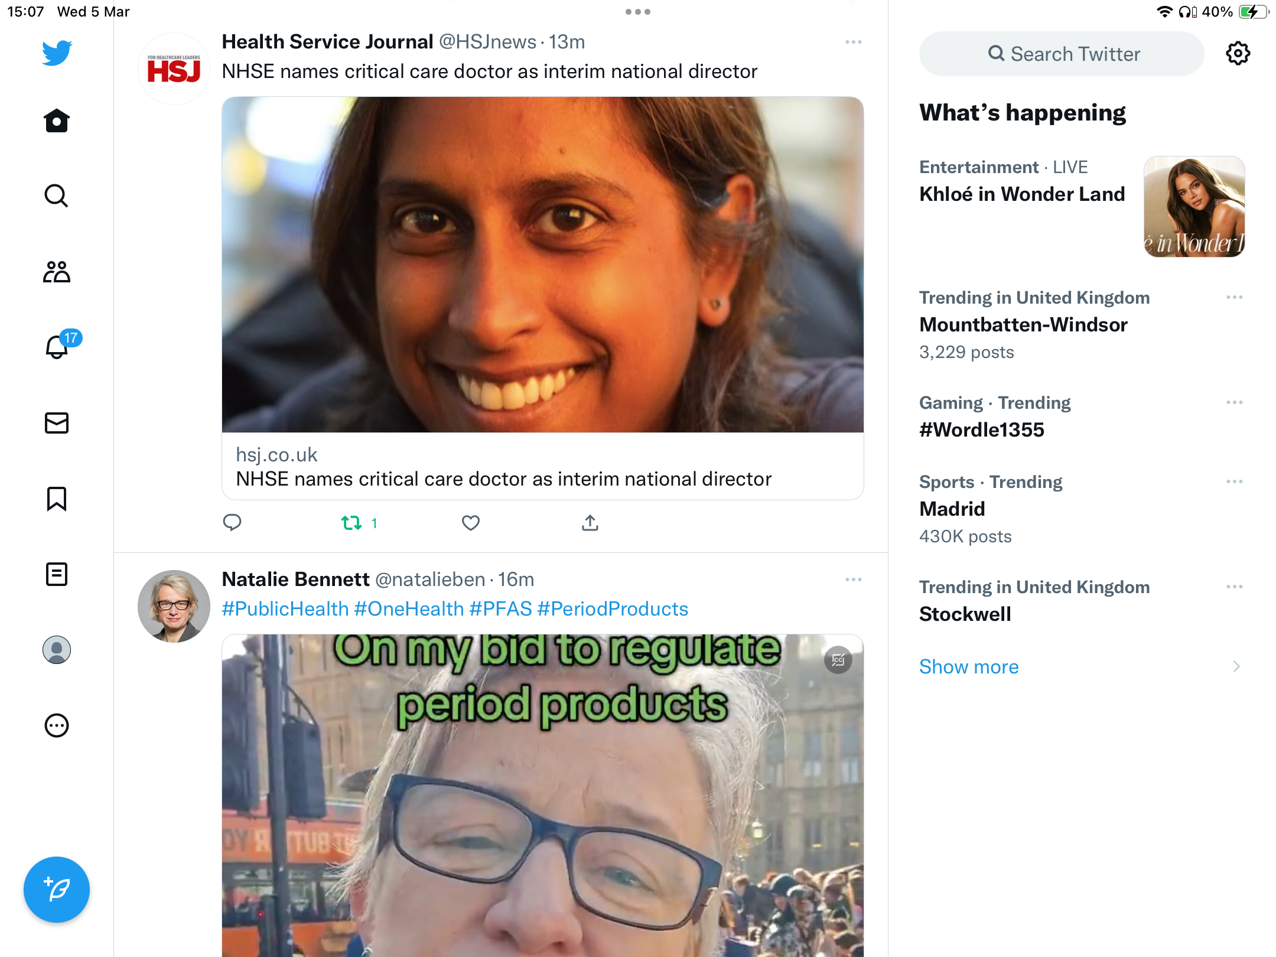Open Messages envelope icon
Image resolution: width=1276 pixels, height=957 pixels.
pos(57,423)
